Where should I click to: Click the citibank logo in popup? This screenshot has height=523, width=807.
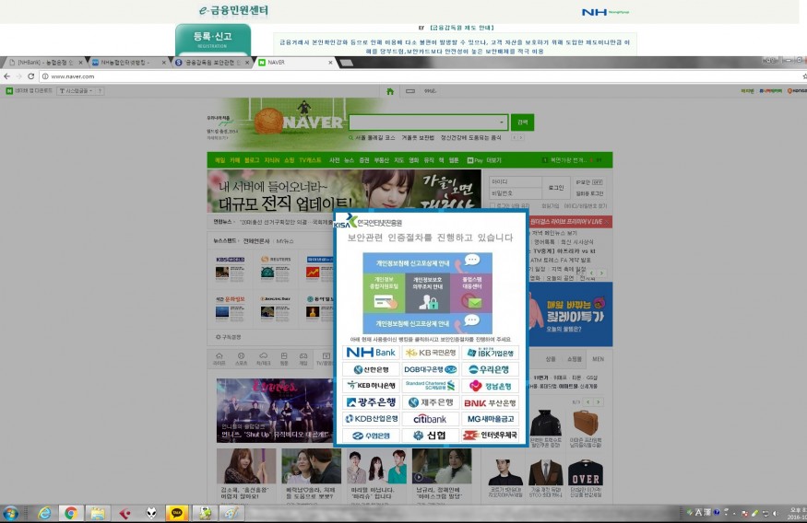tap(431, 419)
